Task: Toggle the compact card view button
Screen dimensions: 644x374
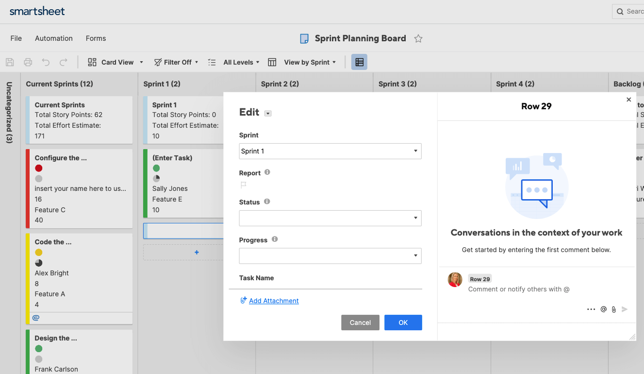Action: click(359, 62)
